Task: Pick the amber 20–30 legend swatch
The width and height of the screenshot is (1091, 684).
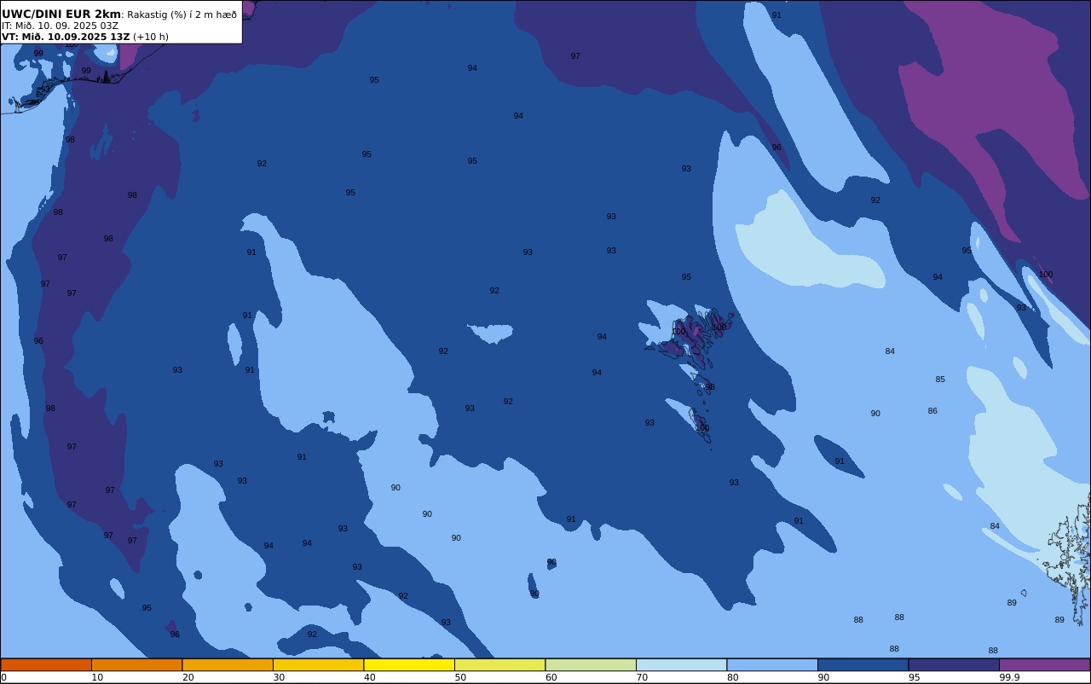Action: 228,664
